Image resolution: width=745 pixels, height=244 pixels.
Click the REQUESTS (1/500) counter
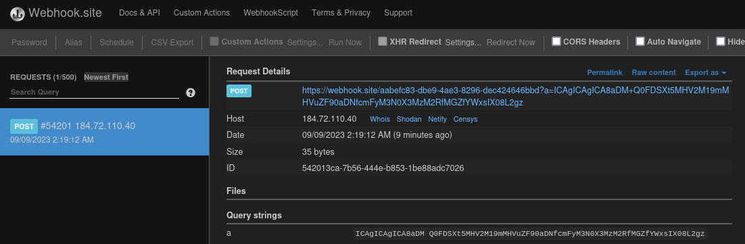click(x=43, y=77)
